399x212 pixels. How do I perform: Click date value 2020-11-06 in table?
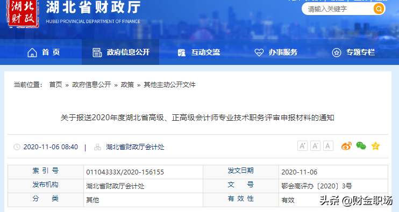pos(299,172)
